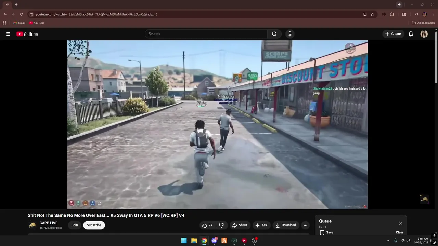Open Chrome from the taskbar

point(204,241)
